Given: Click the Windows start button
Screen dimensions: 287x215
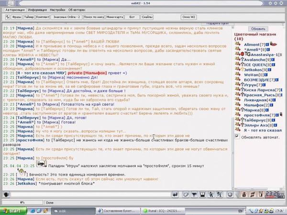Looking at the screenshot, I should pos(13,211).
